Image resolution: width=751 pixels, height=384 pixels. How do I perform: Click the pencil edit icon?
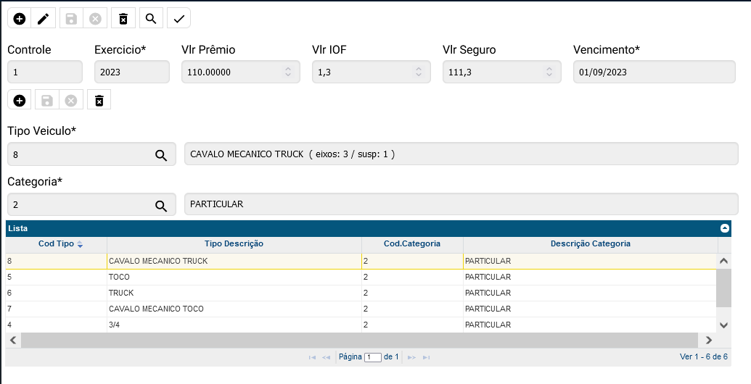(44, 19)
